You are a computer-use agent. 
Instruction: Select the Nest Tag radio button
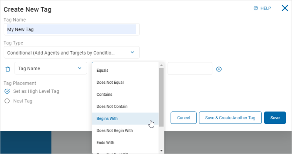[7, 101]
